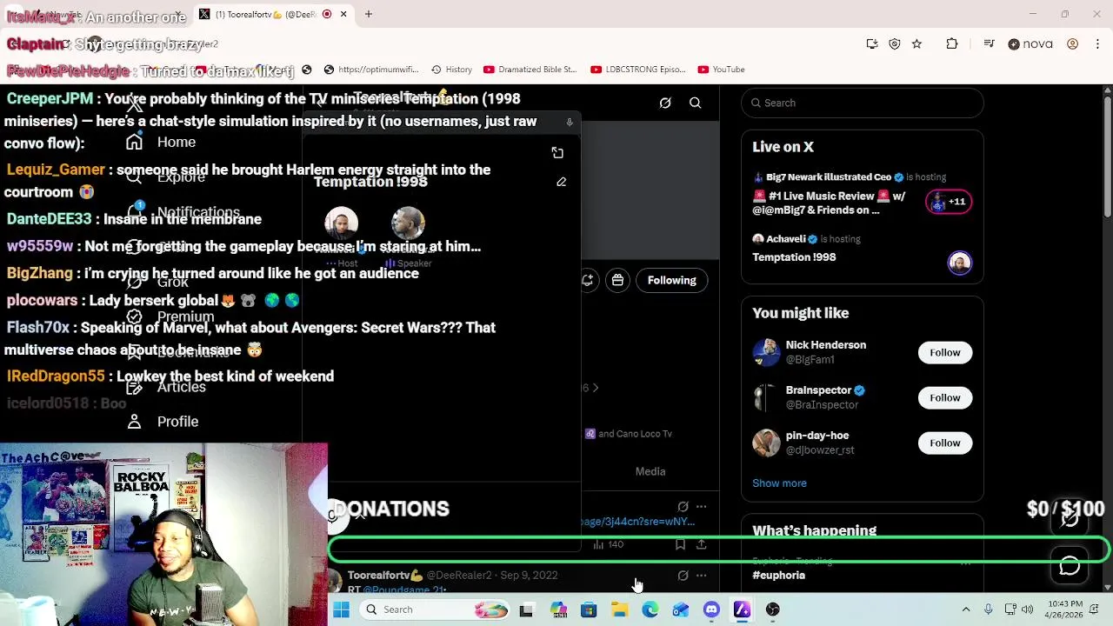This screenshot has width=1113, height=626.
Task: Open OBS Studio from the taskbar
Action: tap(772, 610)
